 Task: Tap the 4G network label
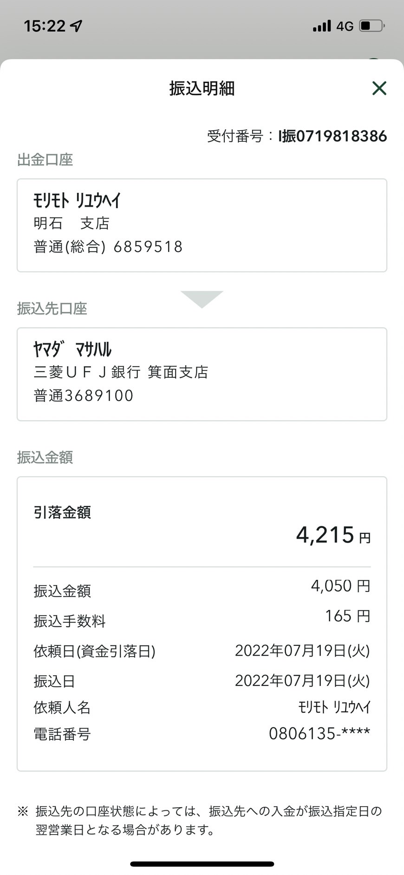pos(345,26)
